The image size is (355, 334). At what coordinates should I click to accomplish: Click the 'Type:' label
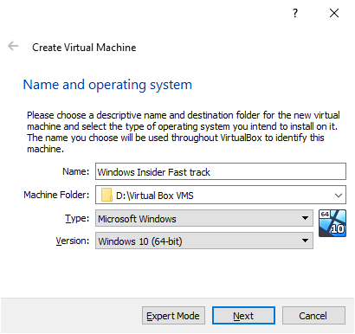77,218
